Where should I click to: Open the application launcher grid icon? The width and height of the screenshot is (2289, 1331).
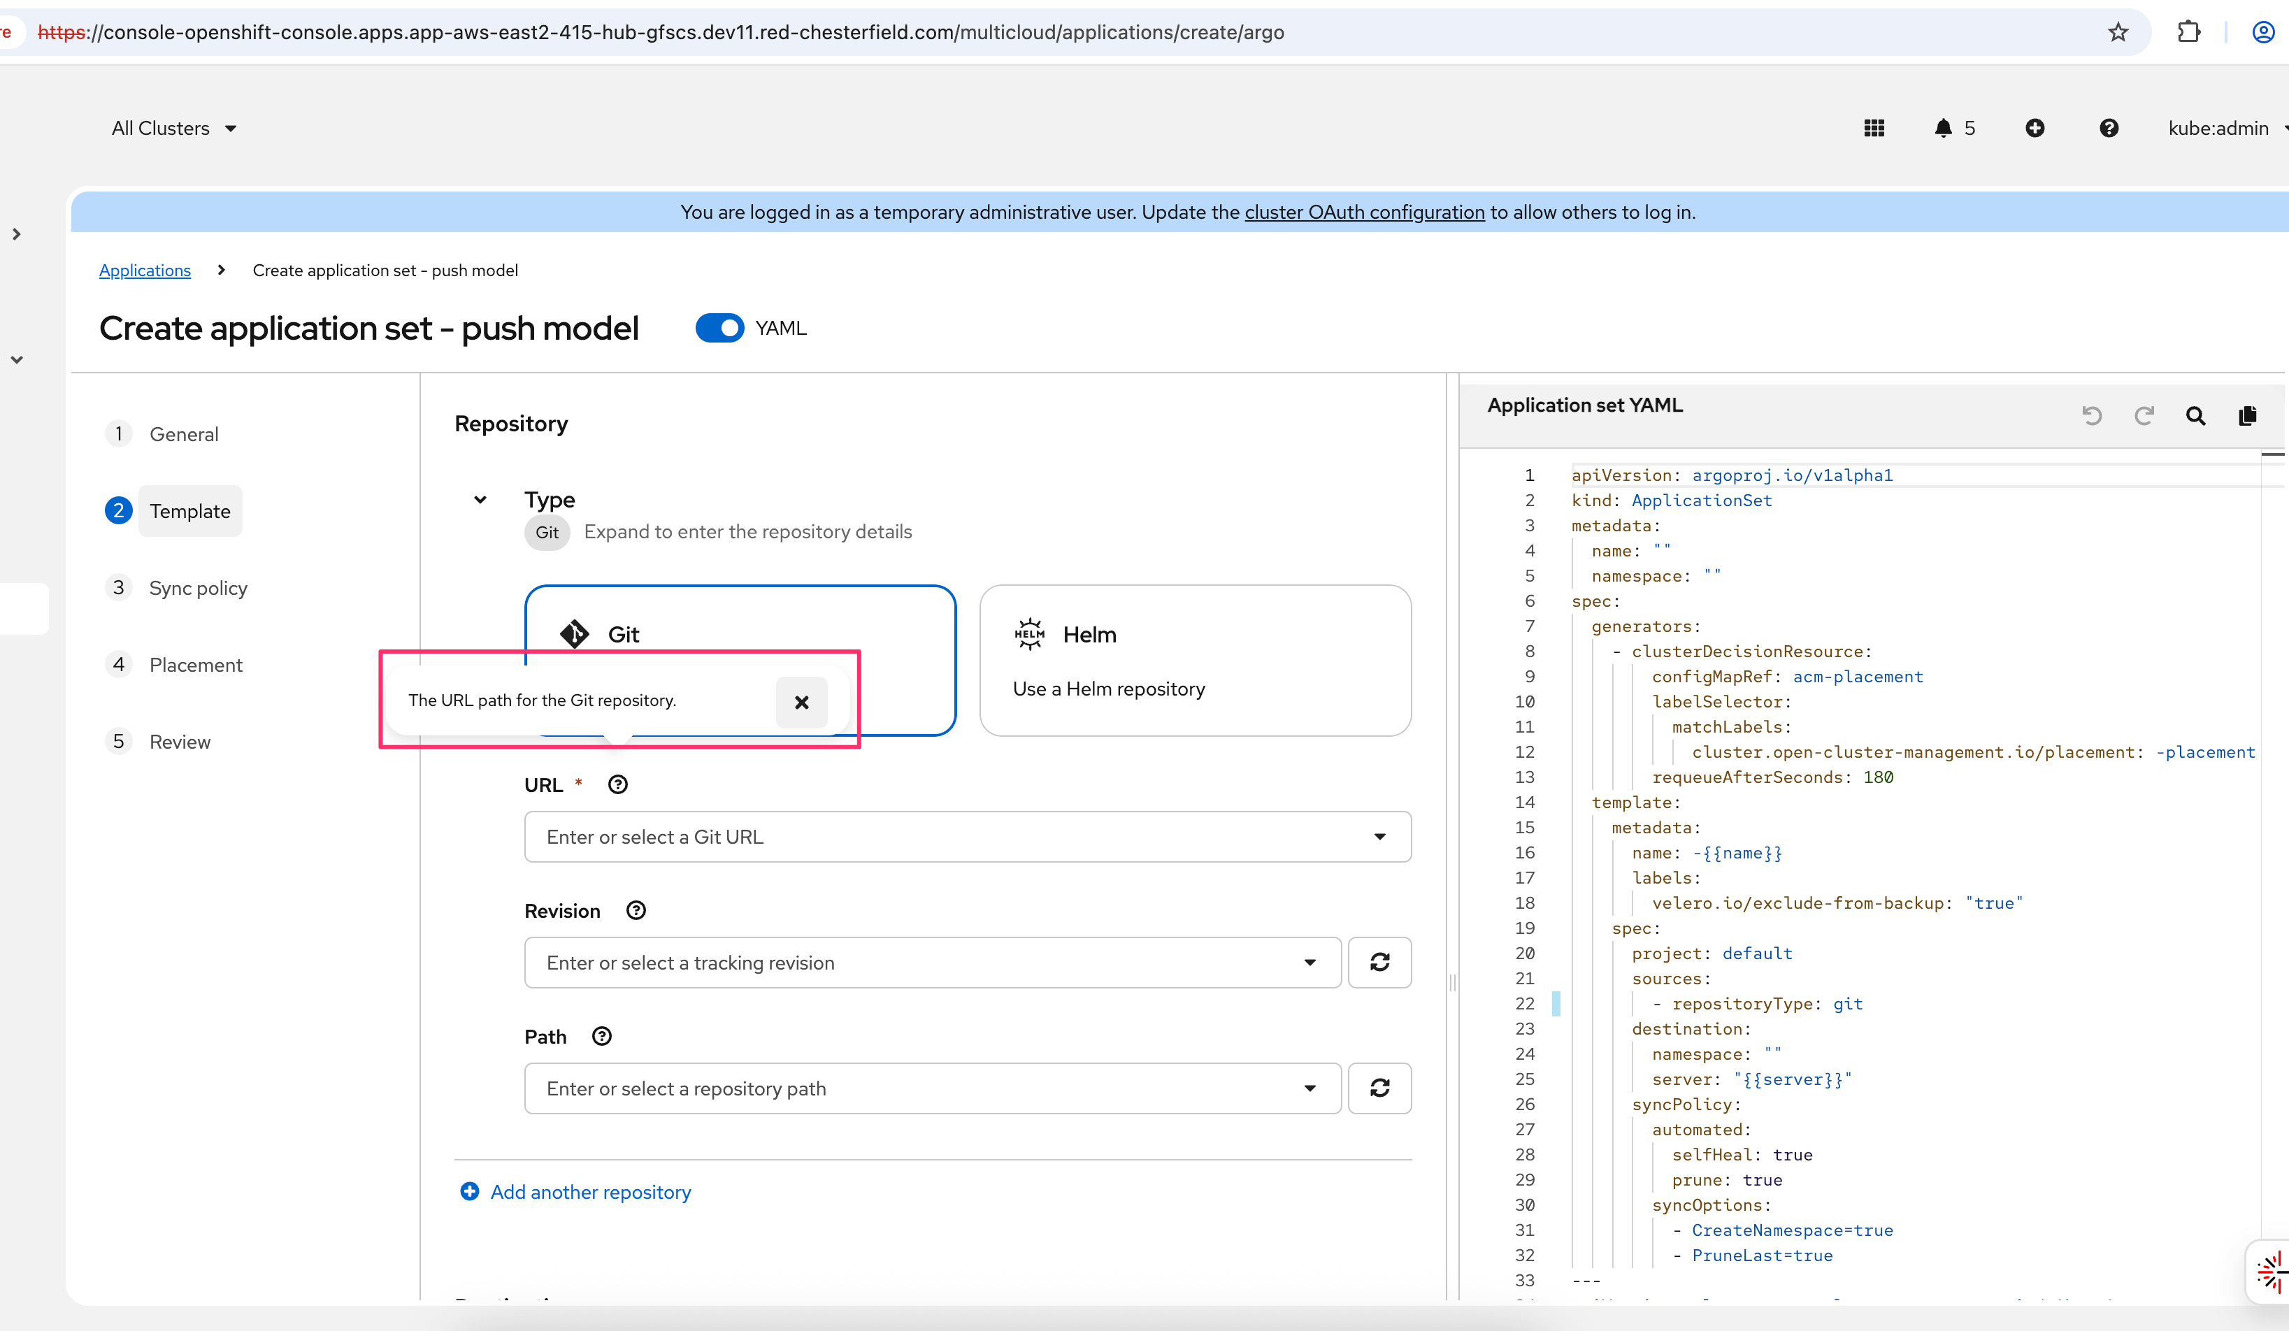click(1874, 128)
